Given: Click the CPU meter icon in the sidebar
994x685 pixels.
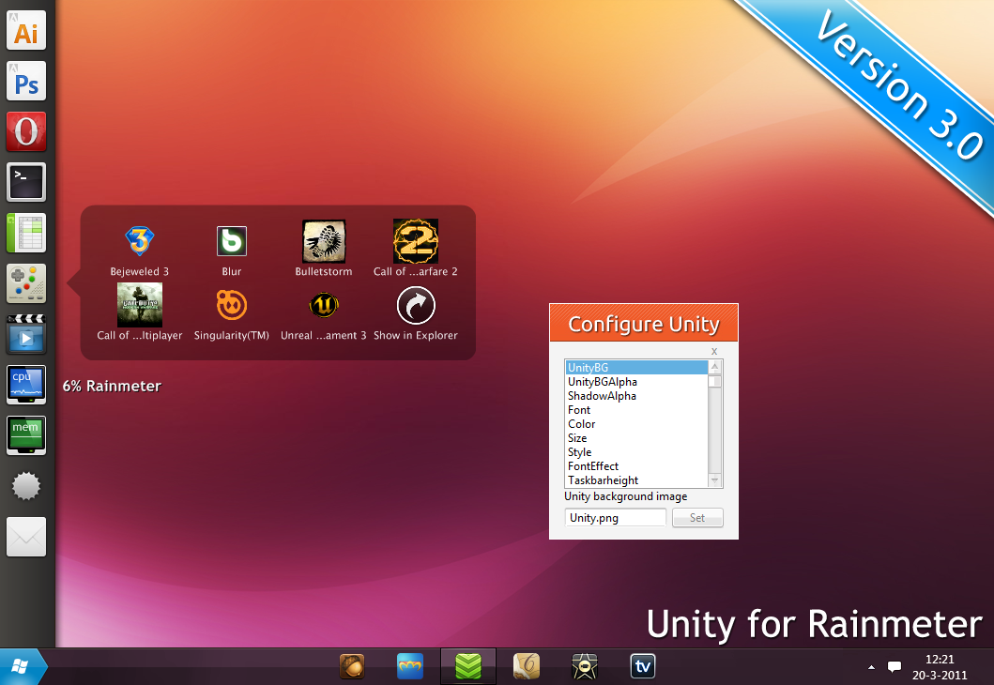Looking at the screenshot, I should 25,385.
